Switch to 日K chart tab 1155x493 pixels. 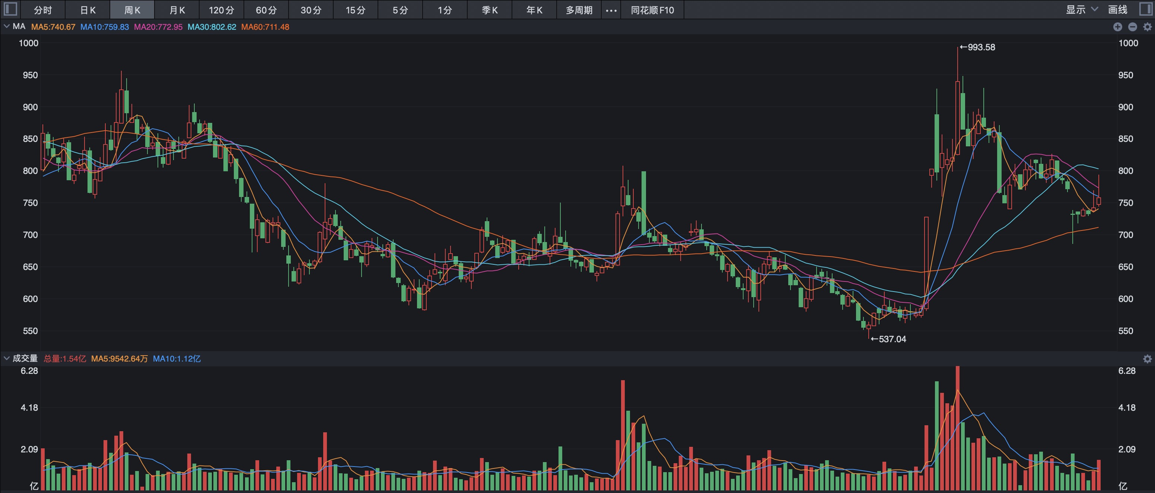click(88, 10)
